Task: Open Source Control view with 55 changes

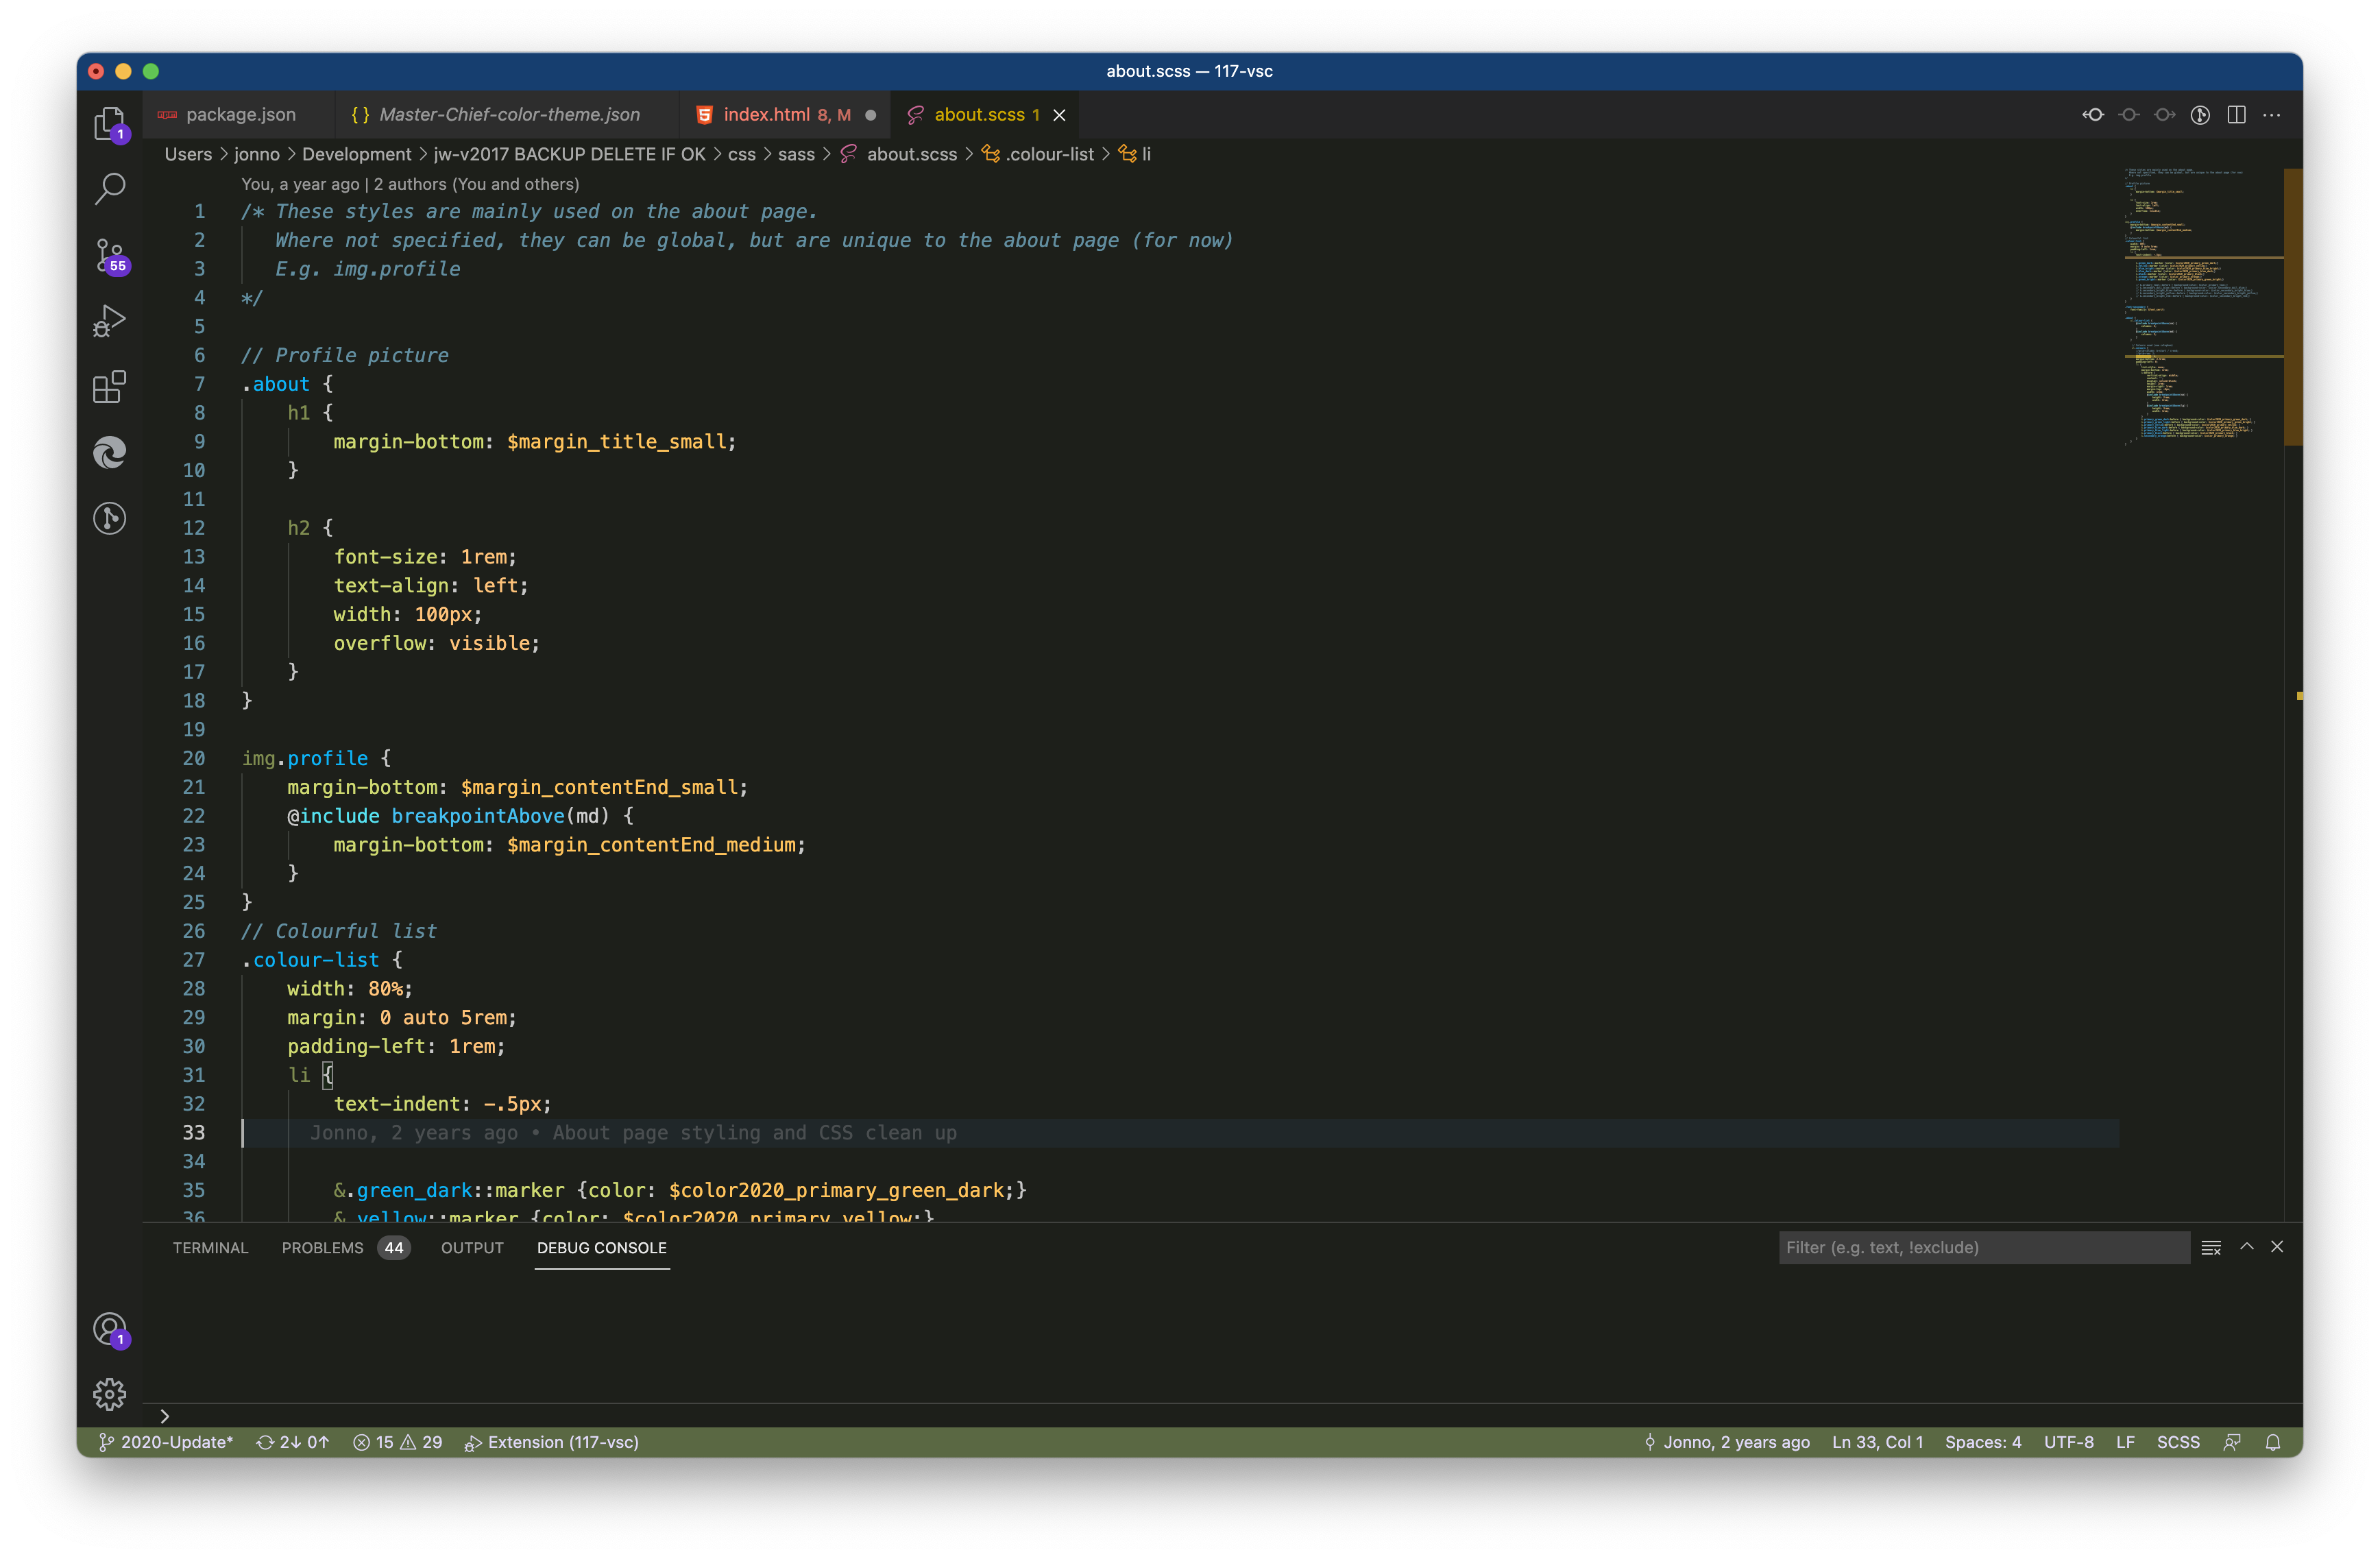Action: point(109,256)
